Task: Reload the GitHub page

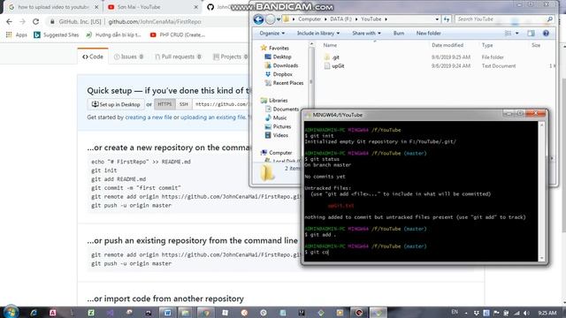Action: [35, 21]
